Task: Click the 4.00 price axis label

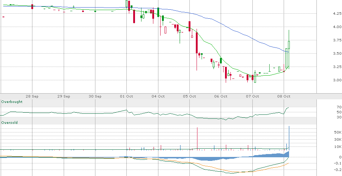Action: (x=337, y=27)
